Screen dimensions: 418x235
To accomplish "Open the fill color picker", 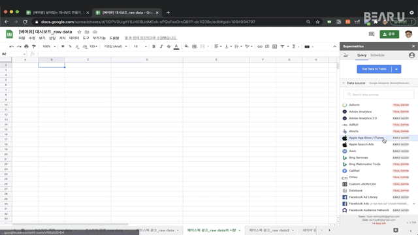I will pos(187,46).
